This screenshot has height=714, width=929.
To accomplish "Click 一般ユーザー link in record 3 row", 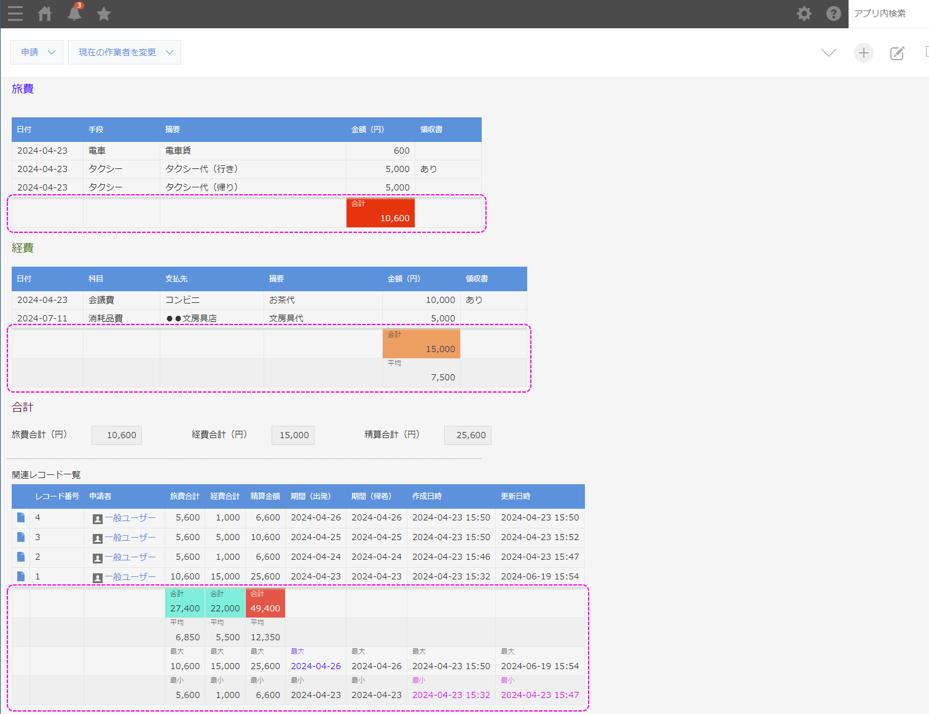I will 130,538.
